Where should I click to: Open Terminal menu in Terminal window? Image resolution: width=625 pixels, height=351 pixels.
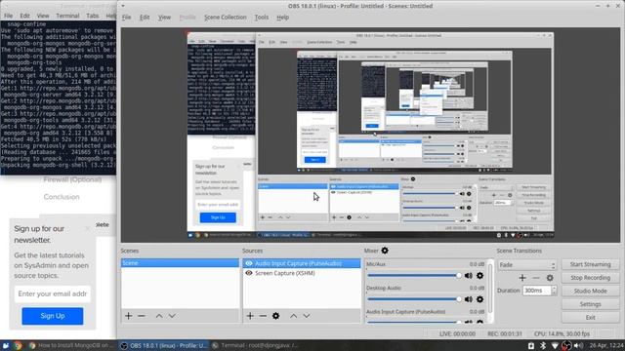[67, 16]
